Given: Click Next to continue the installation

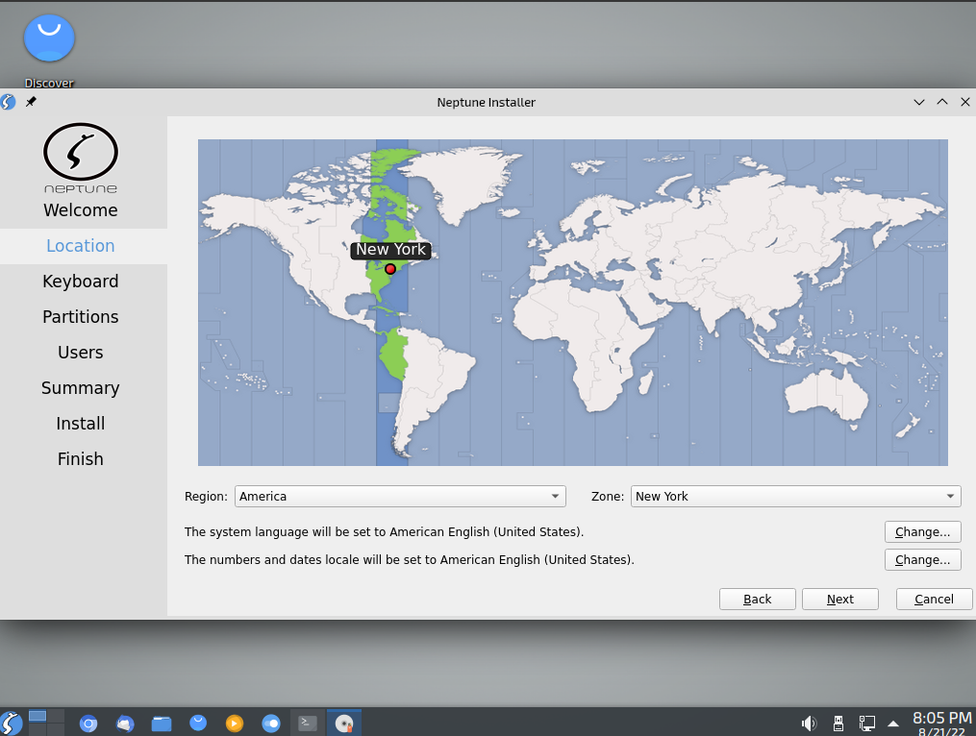Looking at the screenshot, I should (839, 599).
